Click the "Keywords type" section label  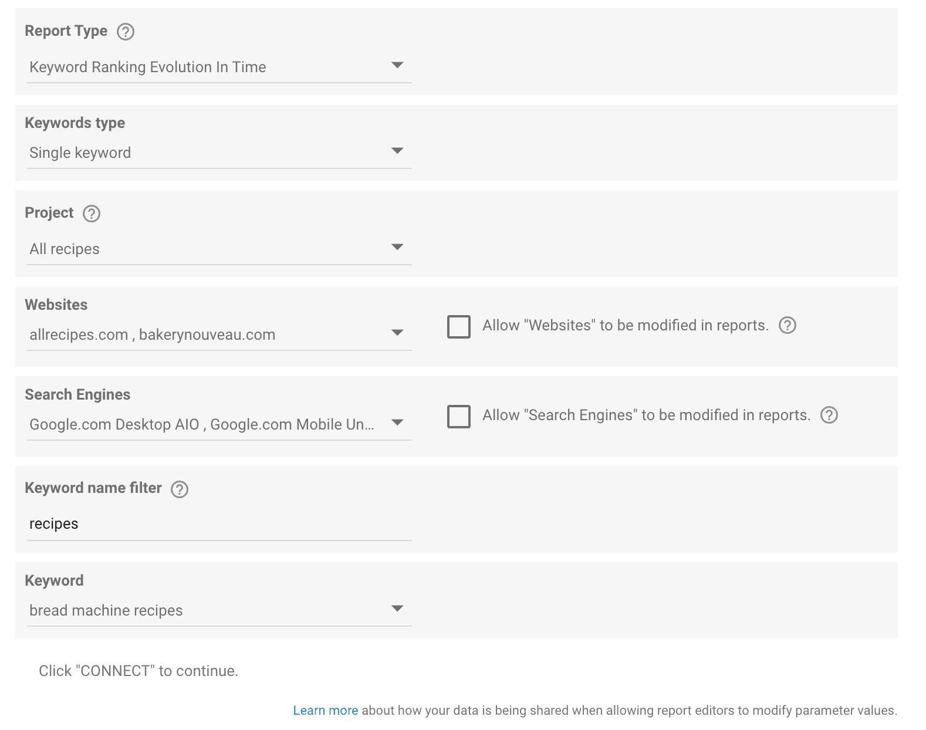coord(75,123)
